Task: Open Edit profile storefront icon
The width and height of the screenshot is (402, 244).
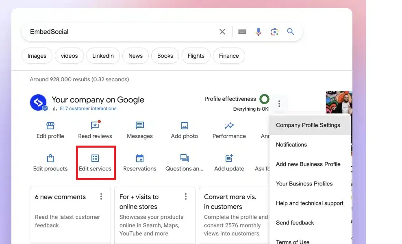Action: click(x=50, y=126)
